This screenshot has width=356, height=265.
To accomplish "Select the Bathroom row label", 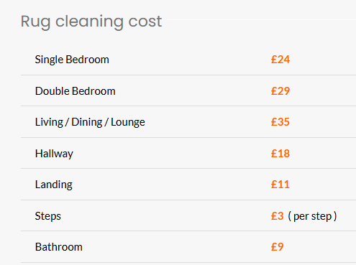I will point(59,247).
